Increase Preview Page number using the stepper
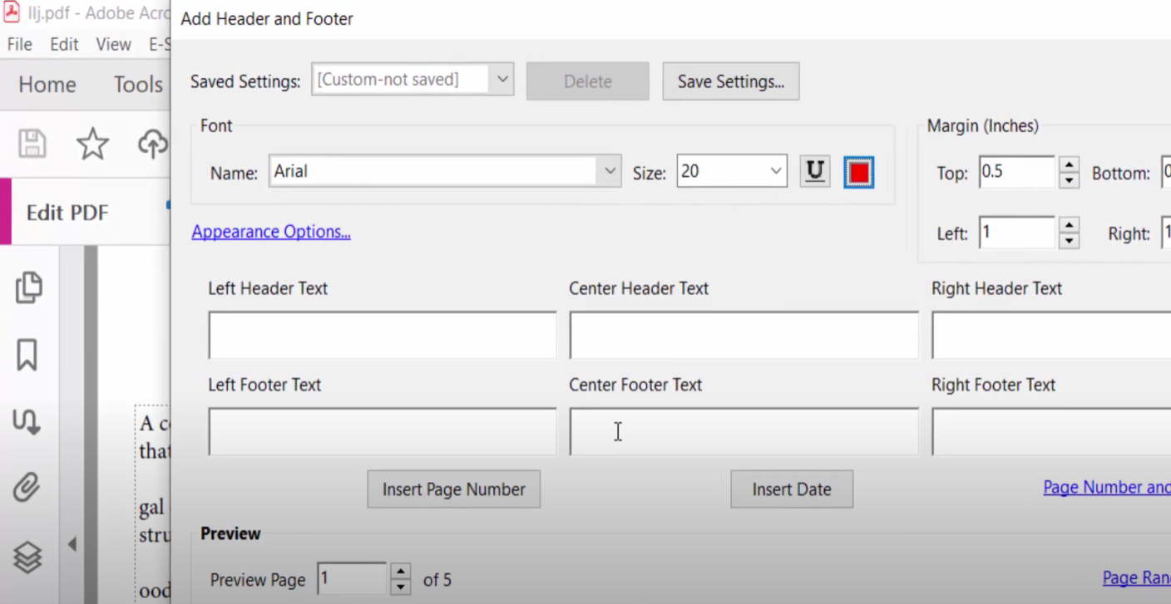 click(x=400, y=573)
